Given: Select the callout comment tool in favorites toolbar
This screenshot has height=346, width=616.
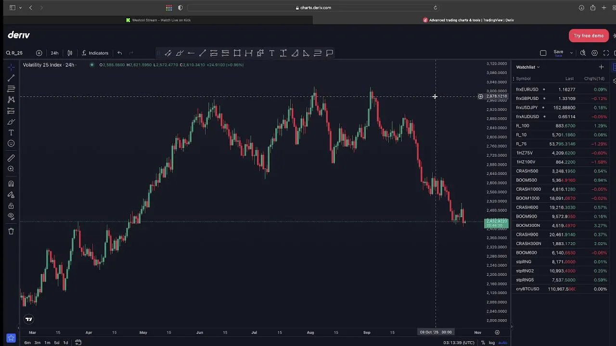Looking at the screenshot, I should coord(330,53).
